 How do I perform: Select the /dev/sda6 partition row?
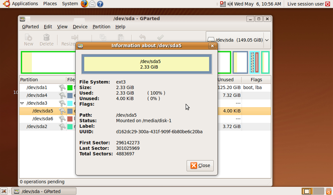pos(145,119)
